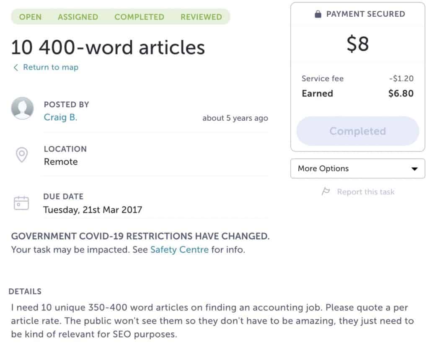
Task: Follow the Return to map link
Action: pos(50,67)
